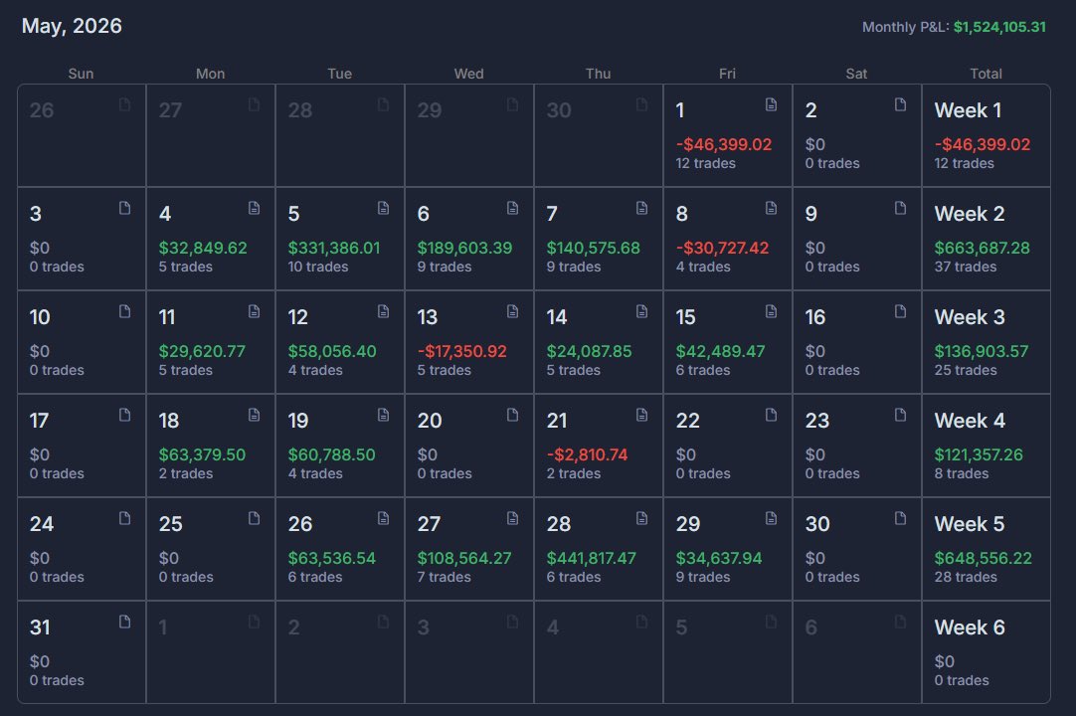Open the note icon on May 12
The image size is (1076, 716).
[x=383, y=311]
